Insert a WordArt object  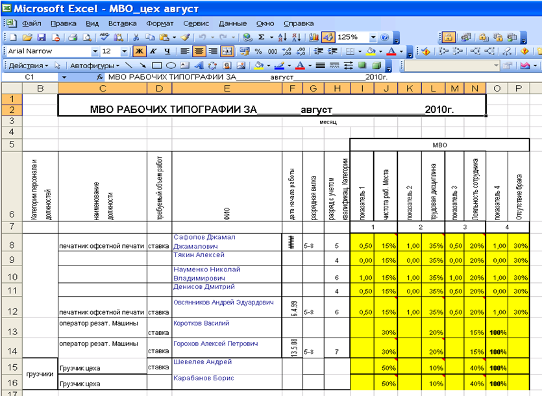point(199,66)
